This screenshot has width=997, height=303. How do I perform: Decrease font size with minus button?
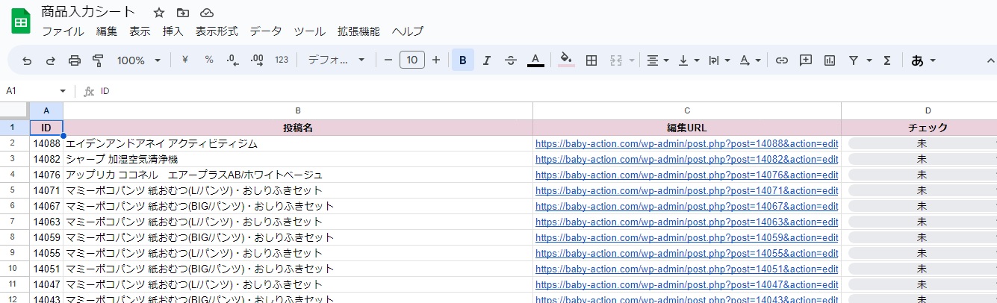click(x=388, y=60)
